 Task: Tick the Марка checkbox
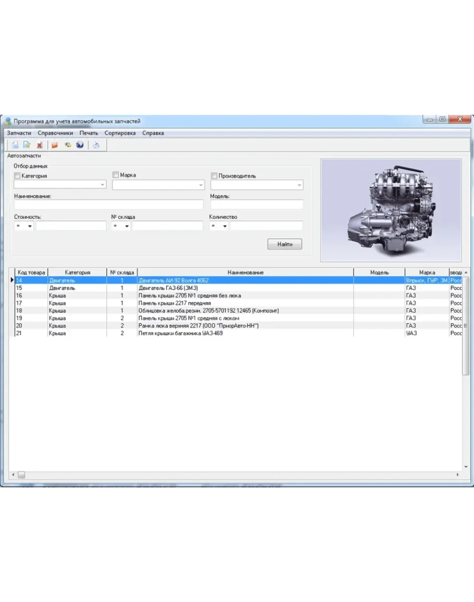[x=116, y=175]
